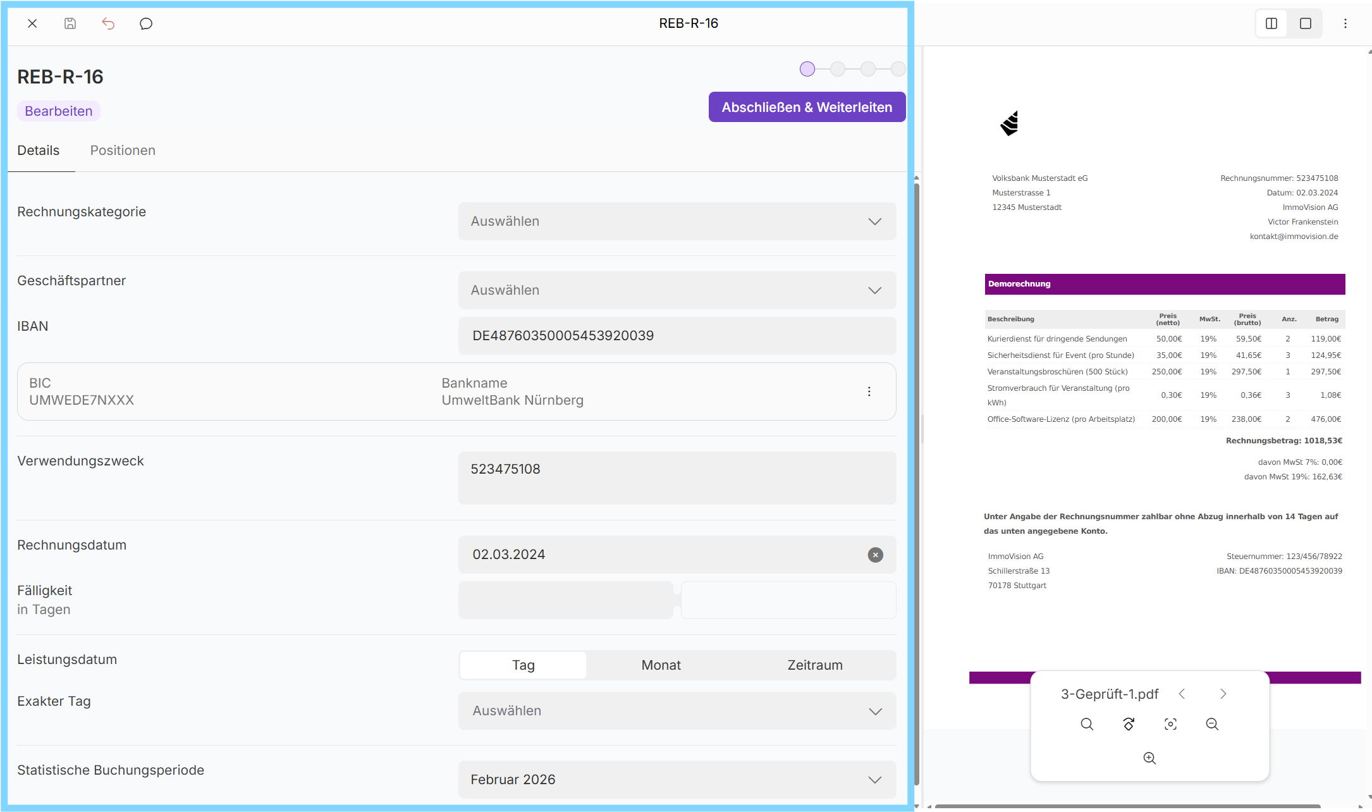Open Statistische Buchungsperiode dropdown

point(677,780)
